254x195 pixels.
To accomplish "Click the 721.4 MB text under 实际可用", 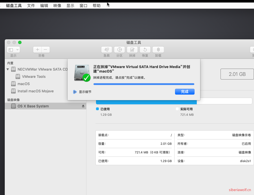I will click(x=187, y=115).
